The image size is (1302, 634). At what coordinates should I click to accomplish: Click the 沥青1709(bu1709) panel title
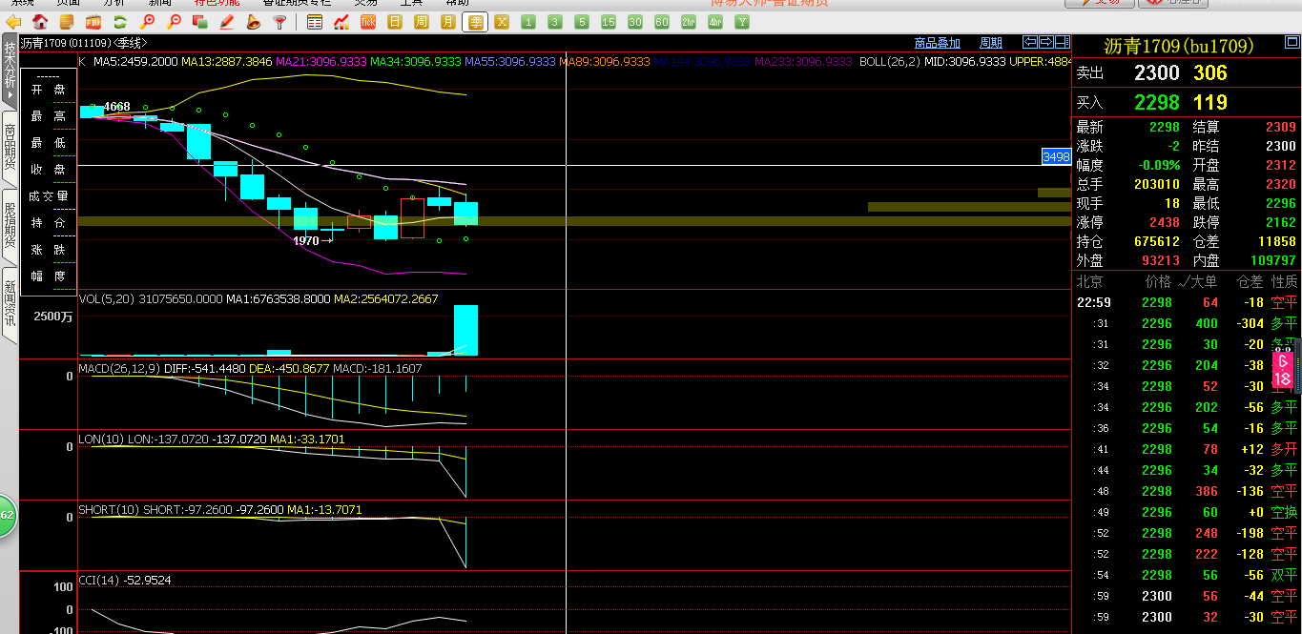(x=1179, y=46)
